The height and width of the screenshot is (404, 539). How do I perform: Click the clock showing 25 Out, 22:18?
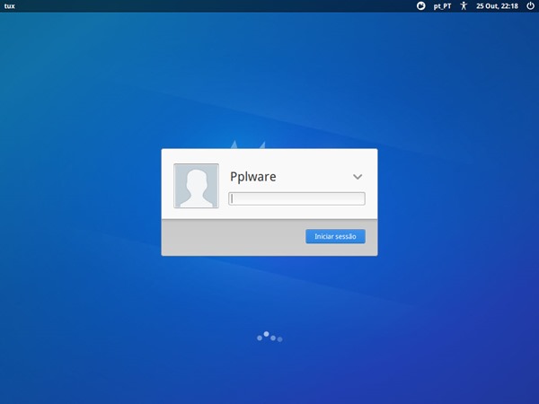pos(497,6)
